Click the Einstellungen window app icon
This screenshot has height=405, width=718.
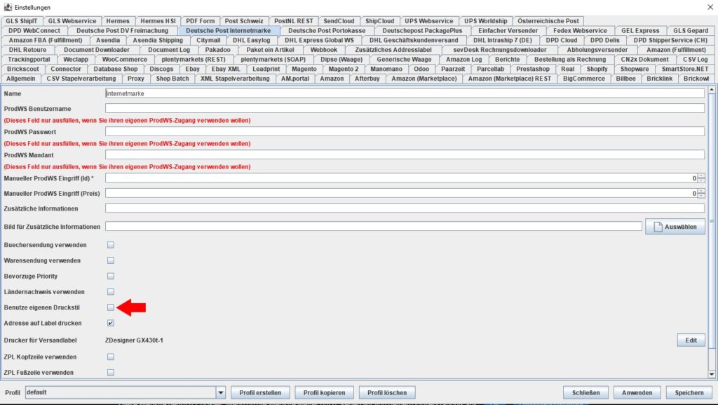(8, 7)
